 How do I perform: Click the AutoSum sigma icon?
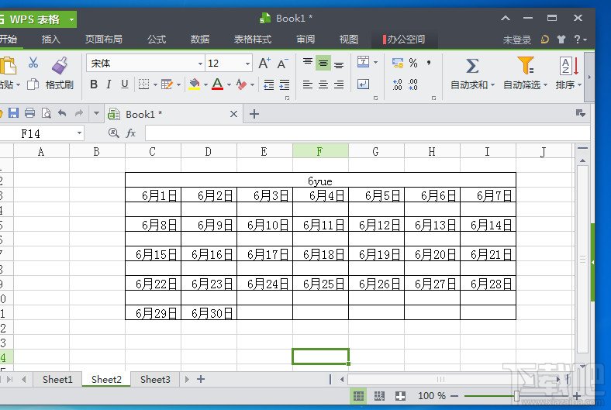click(x=472, y=66)
